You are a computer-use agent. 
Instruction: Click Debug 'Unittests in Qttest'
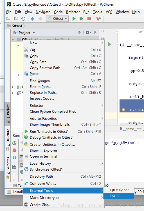pos(64,138)
